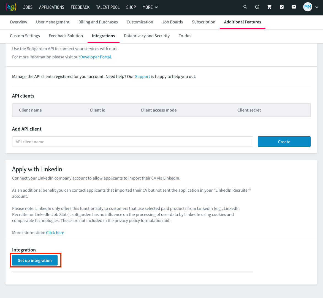Expand the MORE dropdown menu

(x=150, y=7)
